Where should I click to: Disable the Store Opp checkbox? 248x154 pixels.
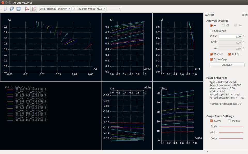point(211,59)
